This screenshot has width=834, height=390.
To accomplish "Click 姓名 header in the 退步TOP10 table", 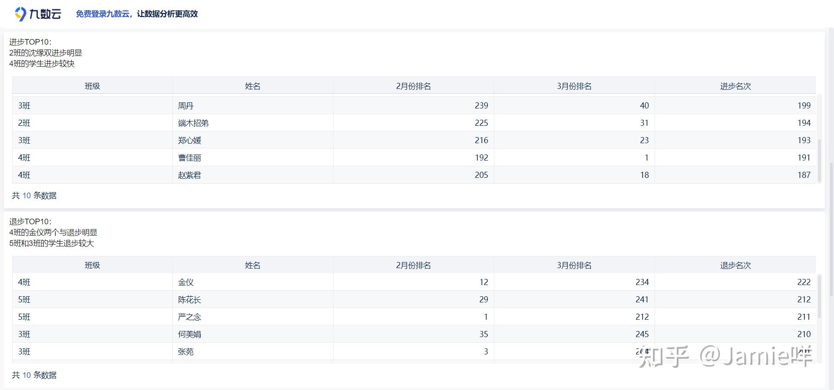I will pos(252,265).
